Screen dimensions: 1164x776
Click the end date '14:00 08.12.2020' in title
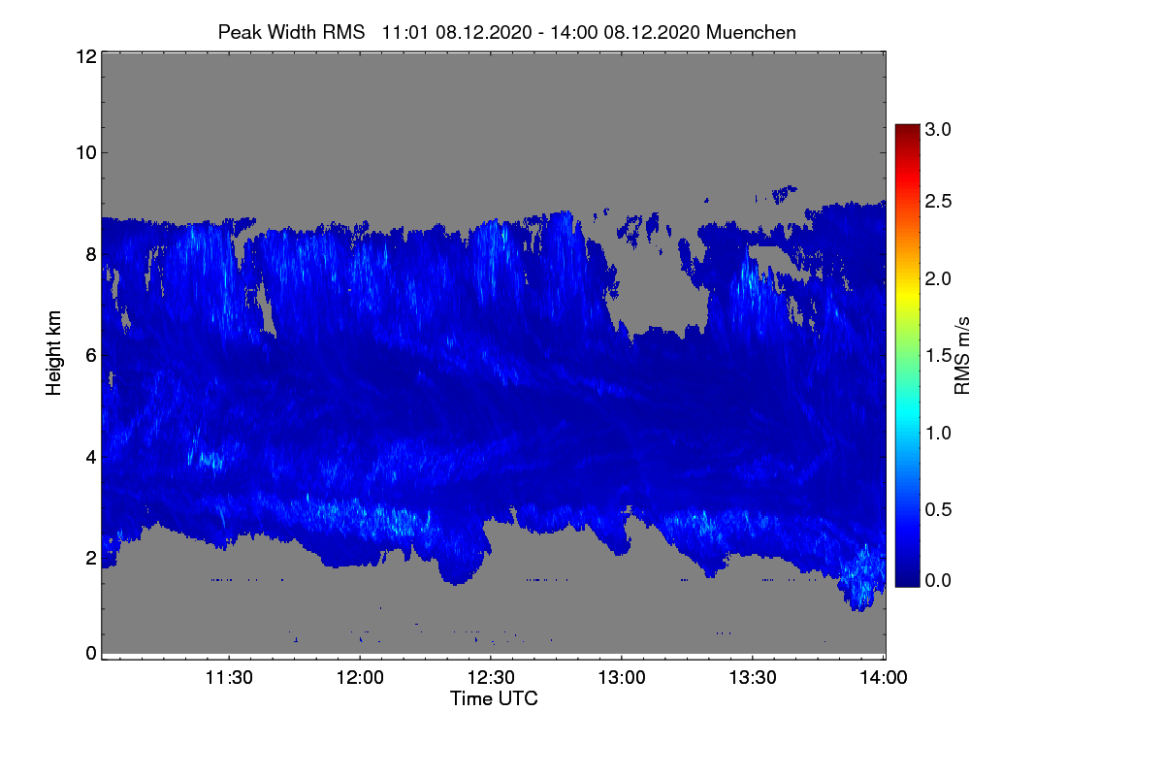tap(623, 32)
